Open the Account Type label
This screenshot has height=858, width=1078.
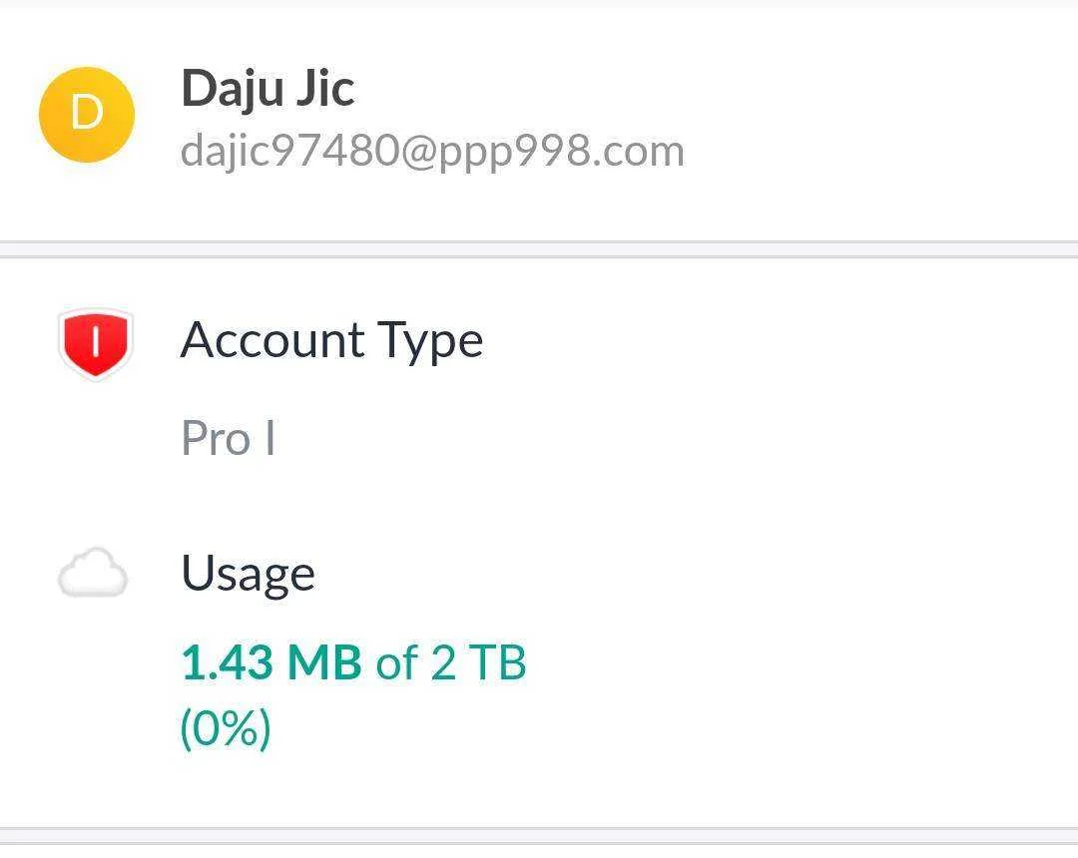tap(332, 341)
